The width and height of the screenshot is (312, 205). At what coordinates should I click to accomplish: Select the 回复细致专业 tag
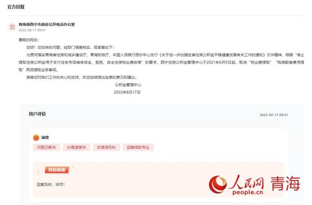[x=138, y=147]
